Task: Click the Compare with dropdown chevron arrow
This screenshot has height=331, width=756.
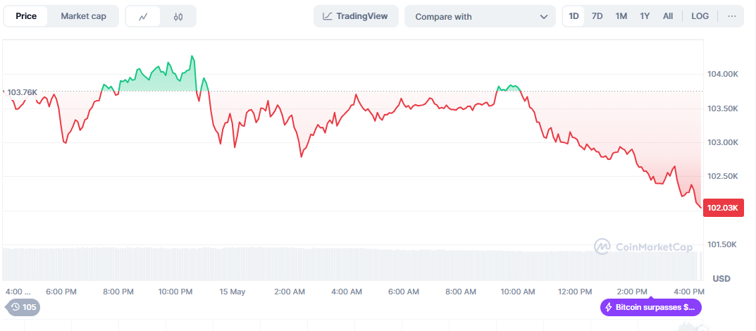Action: 544,17
